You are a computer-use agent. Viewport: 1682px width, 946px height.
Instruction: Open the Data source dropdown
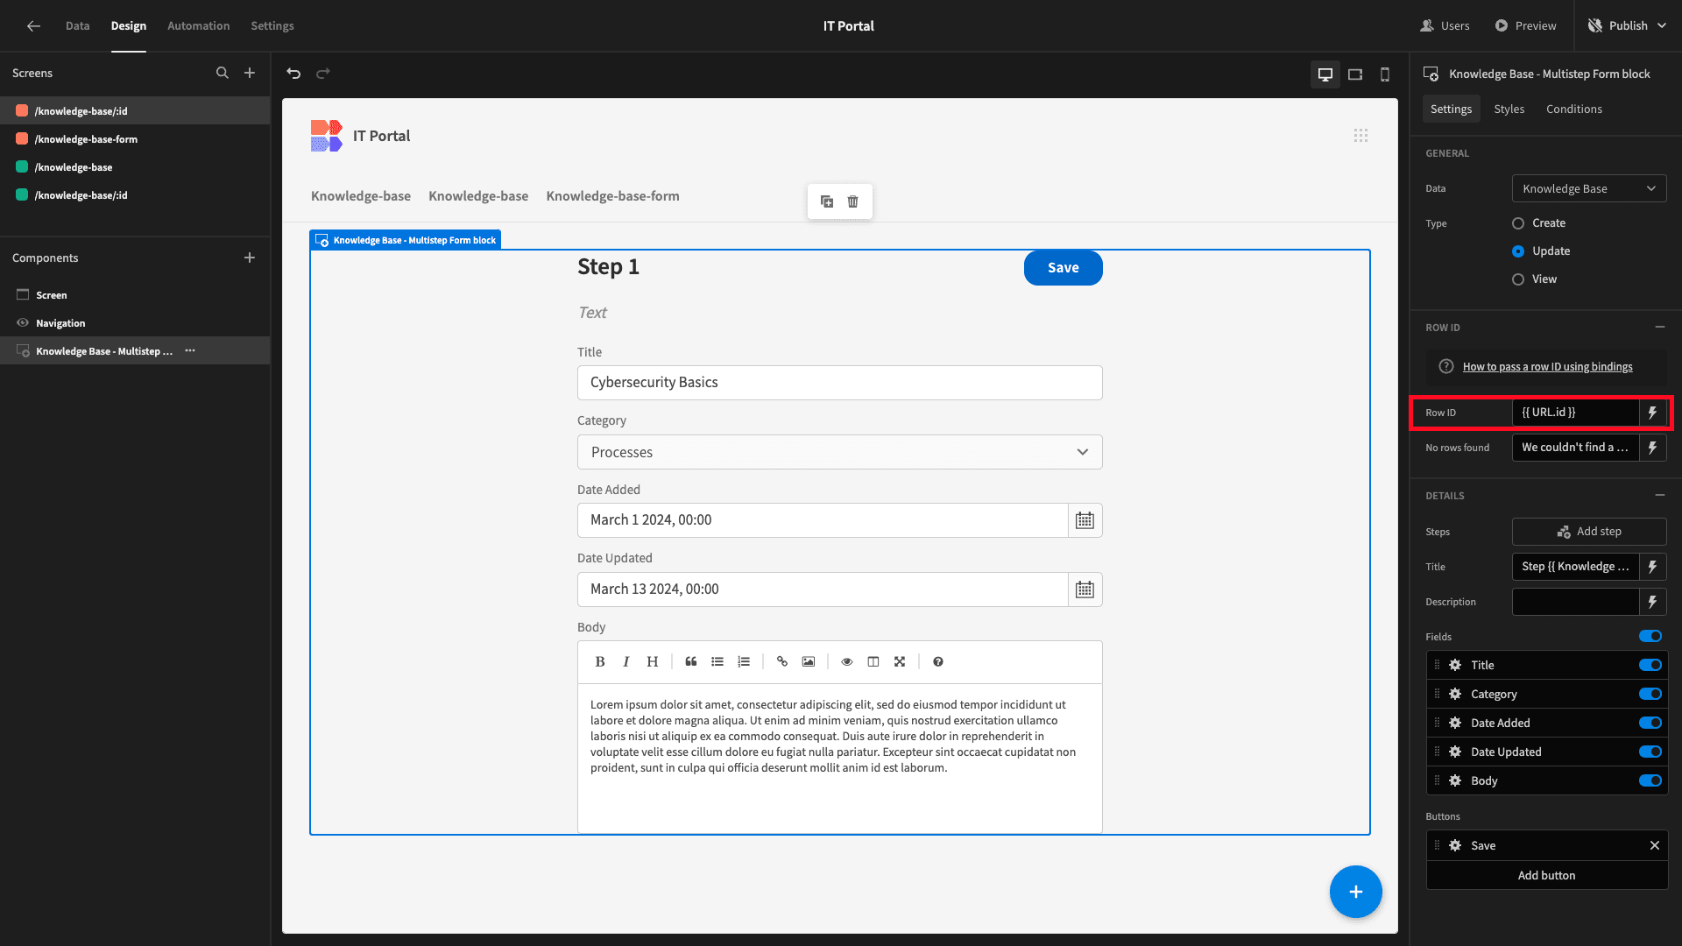point(1589,188)
